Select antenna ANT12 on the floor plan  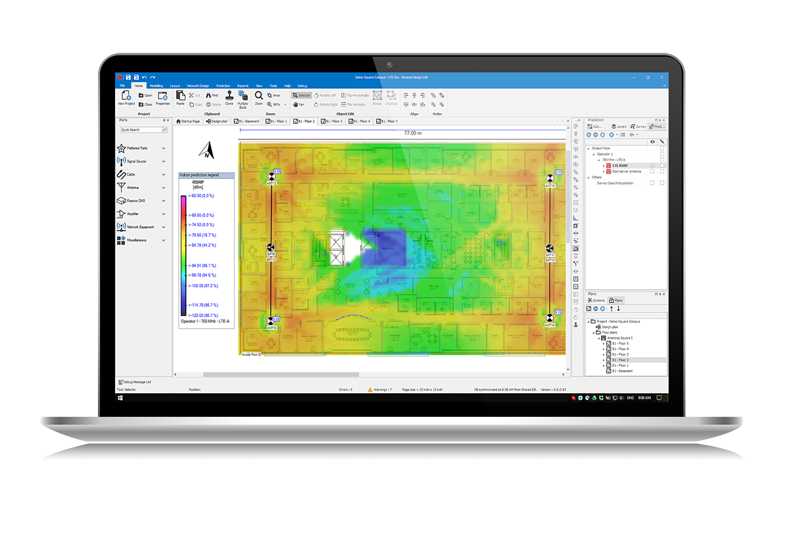point(272,178)
